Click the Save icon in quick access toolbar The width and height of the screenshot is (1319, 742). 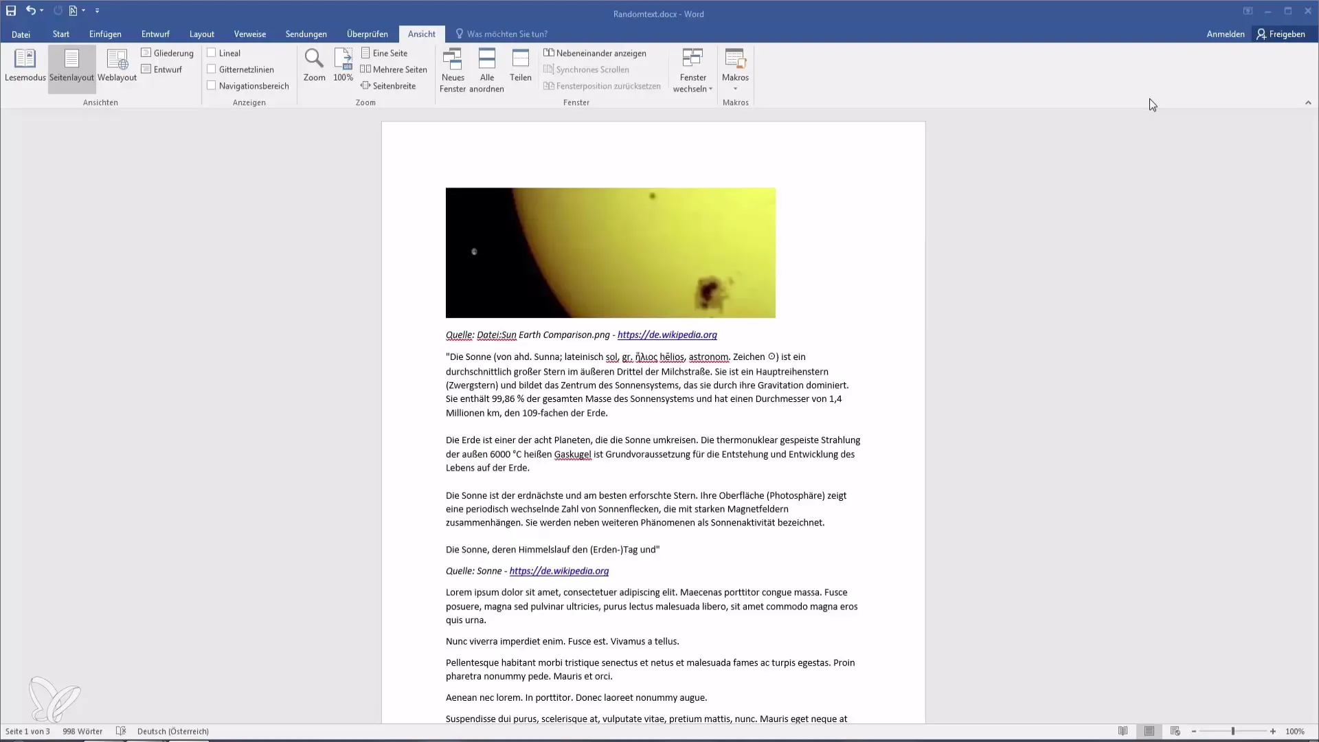11,10
